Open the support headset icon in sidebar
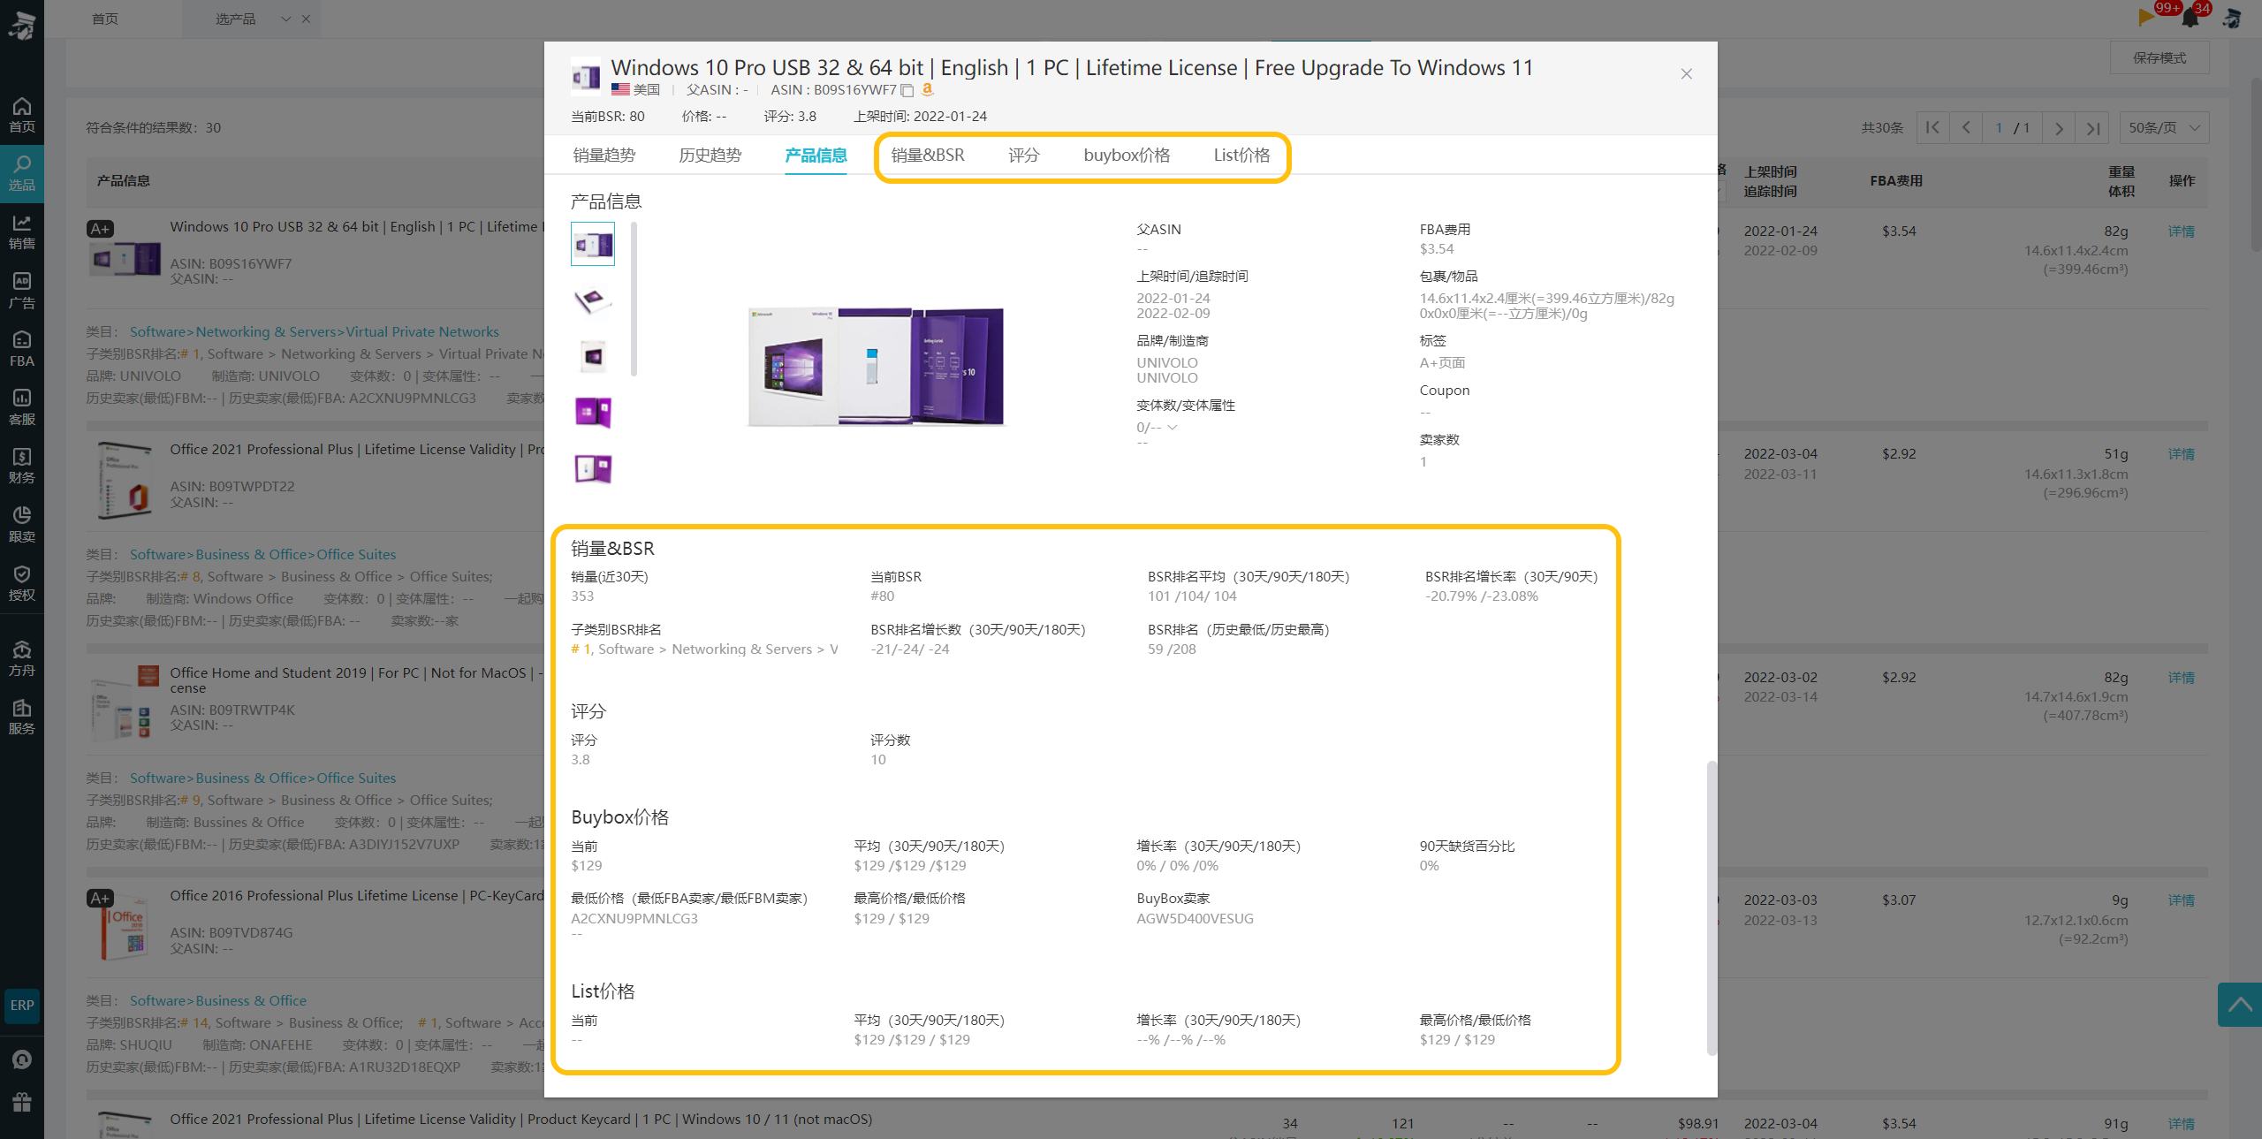Viewport: 2262px width, 1139px height. [22, 1059]
